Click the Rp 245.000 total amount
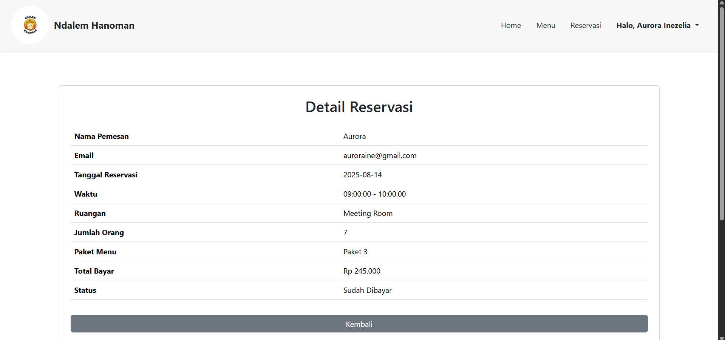 pyautogui.click(x=362, y=271)
